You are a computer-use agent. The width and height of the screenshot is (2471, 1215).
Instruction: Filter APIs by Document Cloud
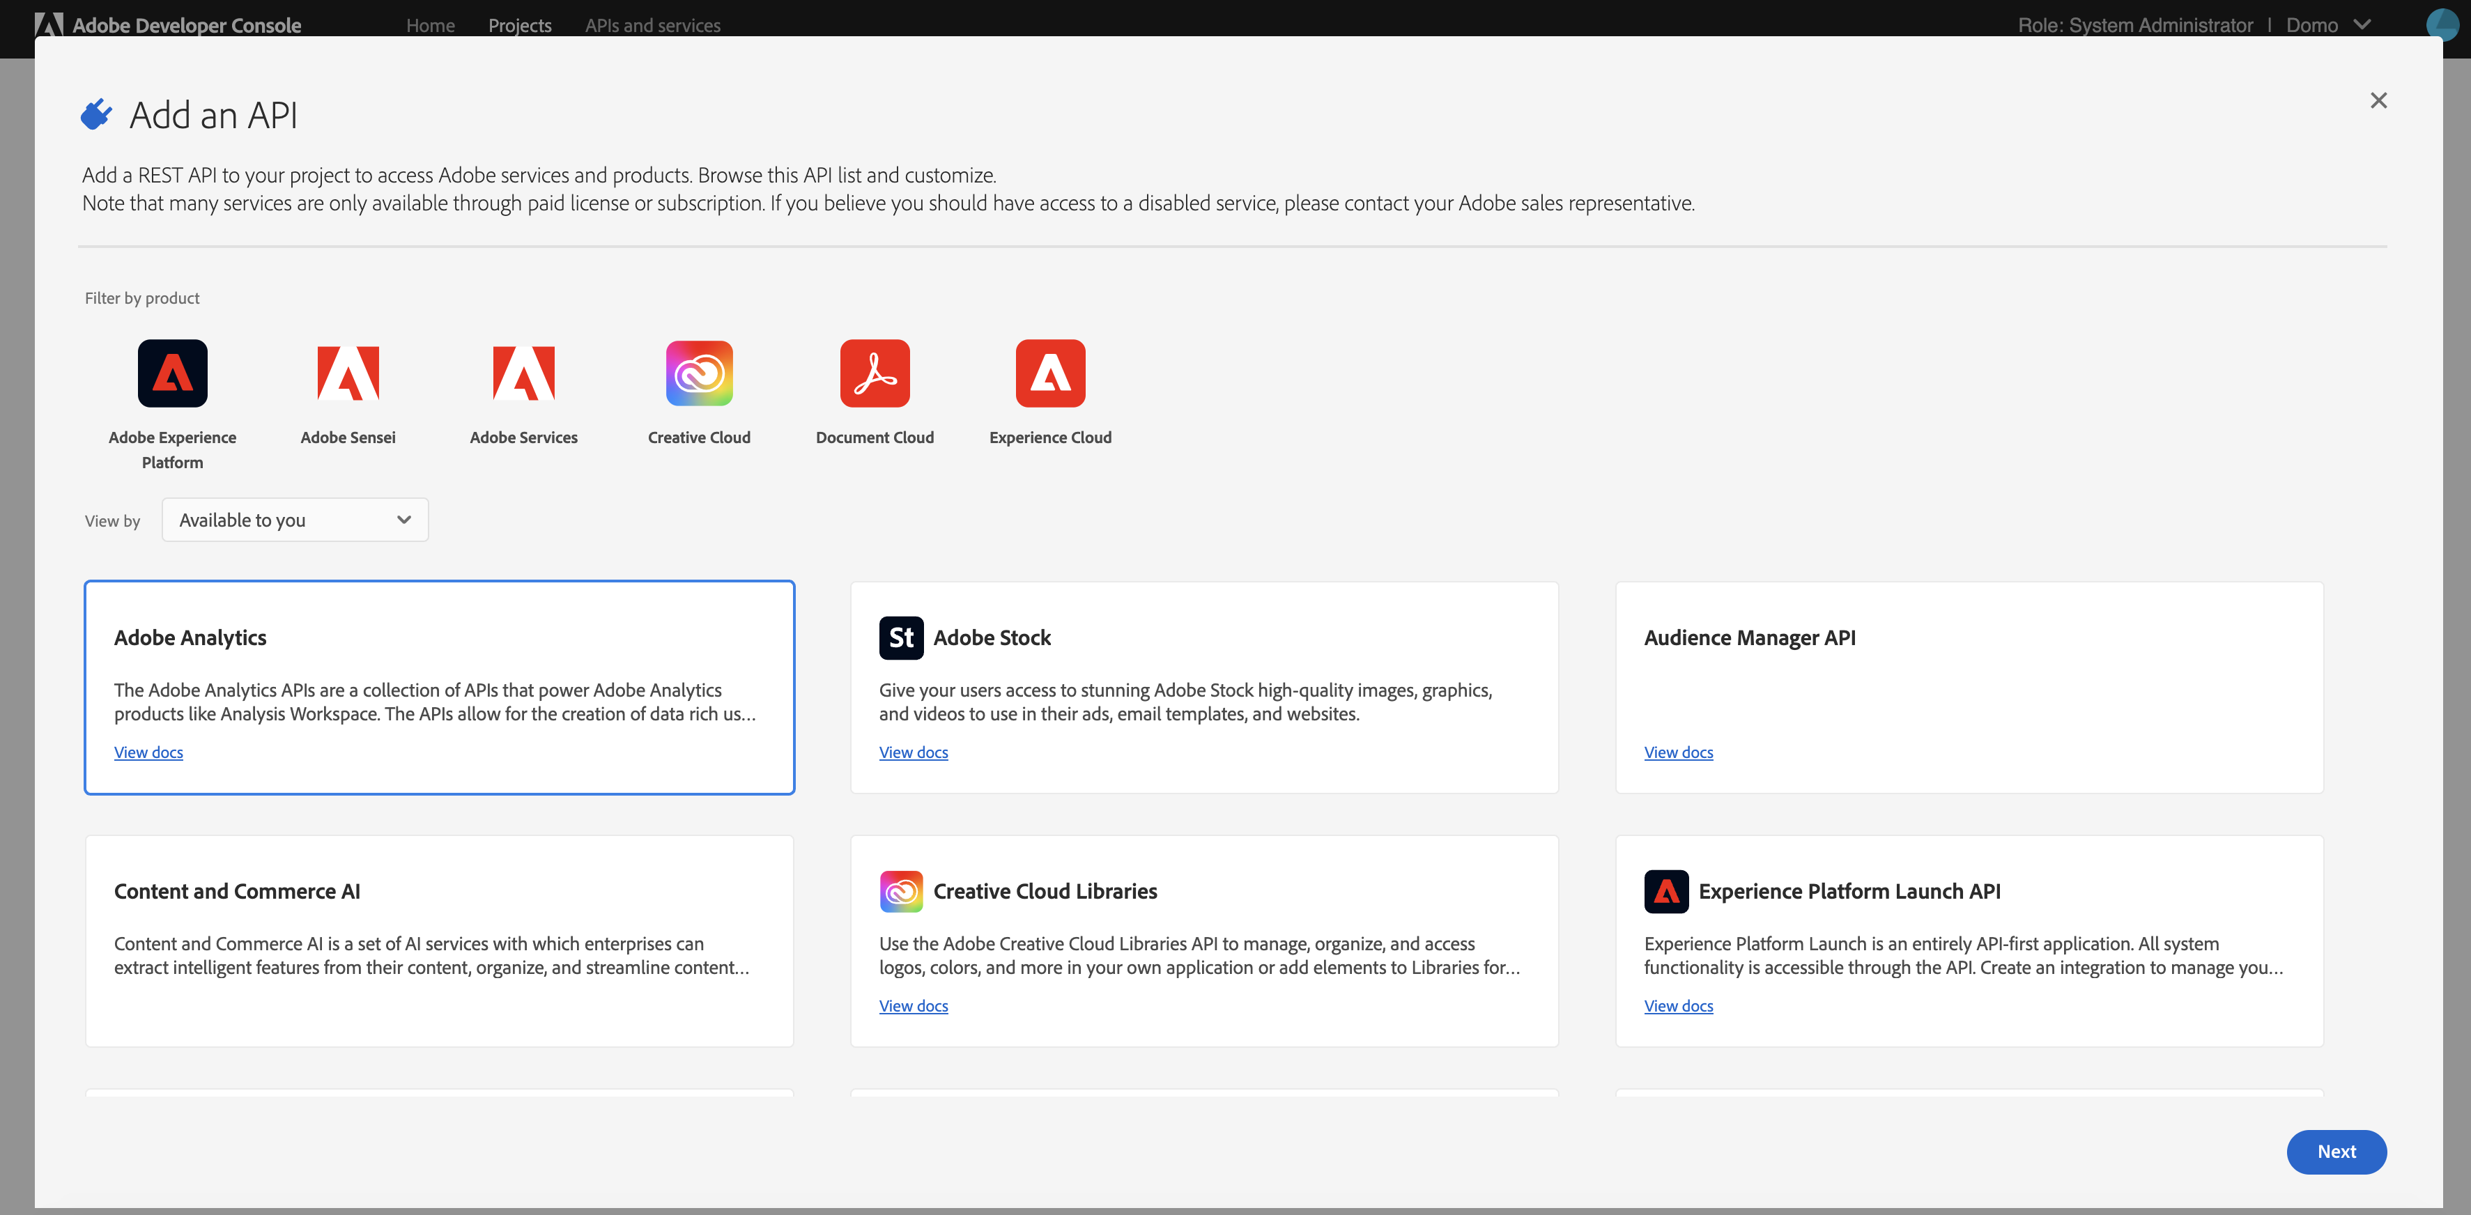[875, 373]
